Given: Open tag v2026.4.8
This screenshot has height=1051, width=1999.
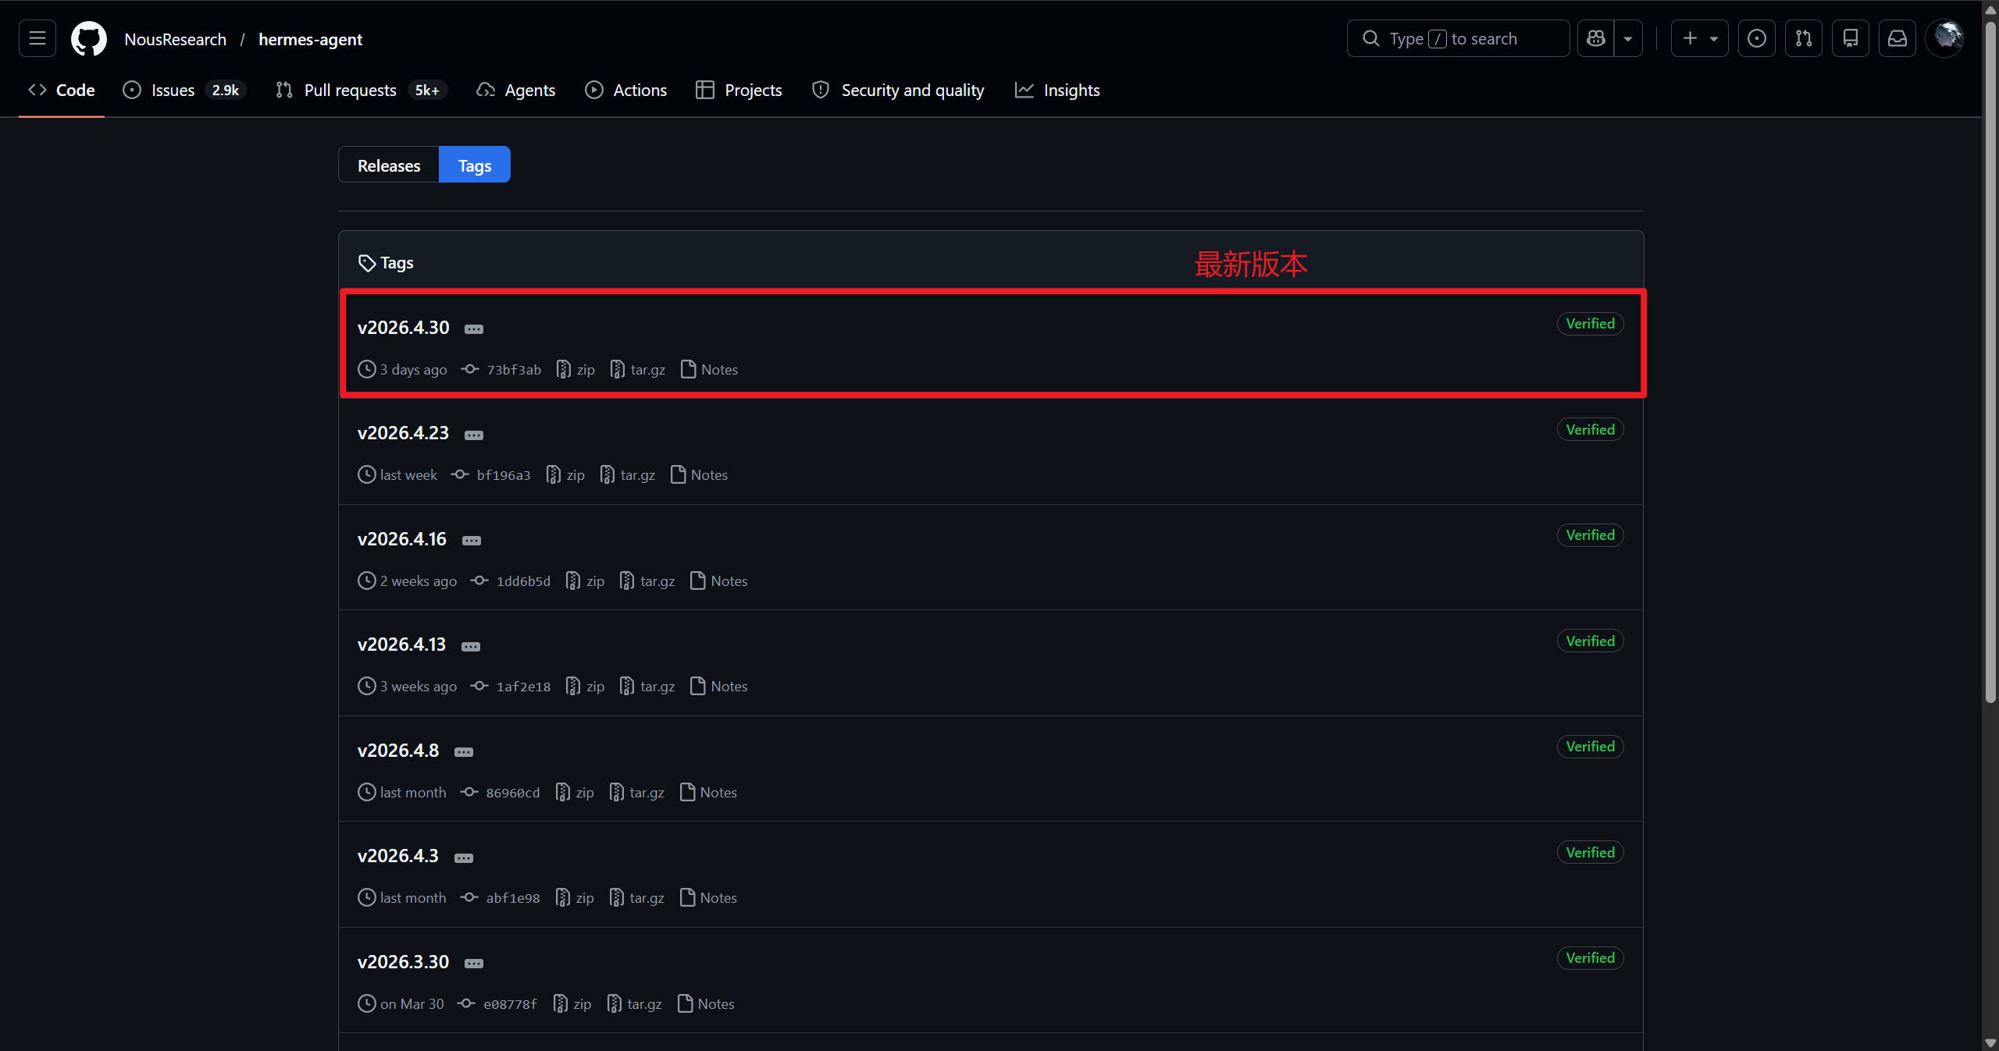Looking at the screenshot, I should (x=398, y=751).
